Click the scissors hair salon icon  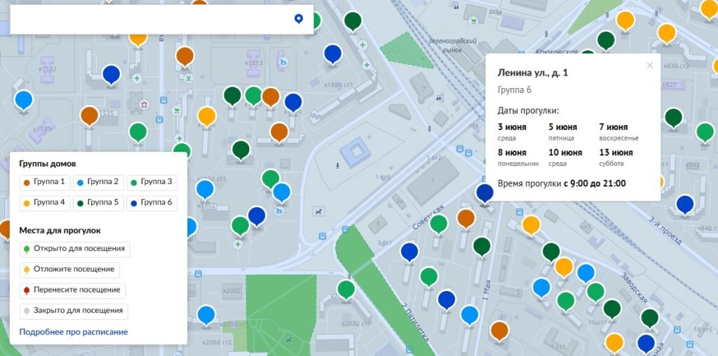pos(188,78)
